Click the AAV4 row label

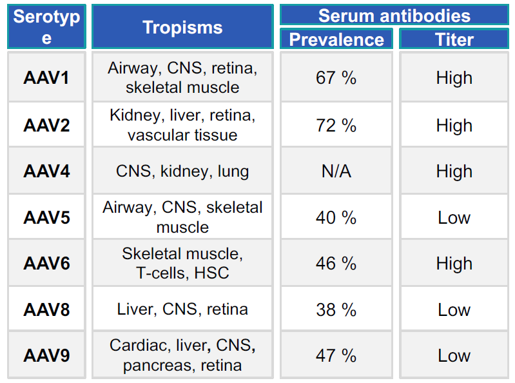[46, 171]
